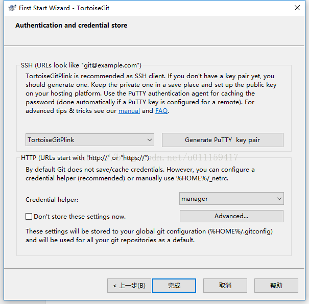Screen dimensions: 309x304
Task: Click the Authentication and credential store heading
Action: [71, 25]
